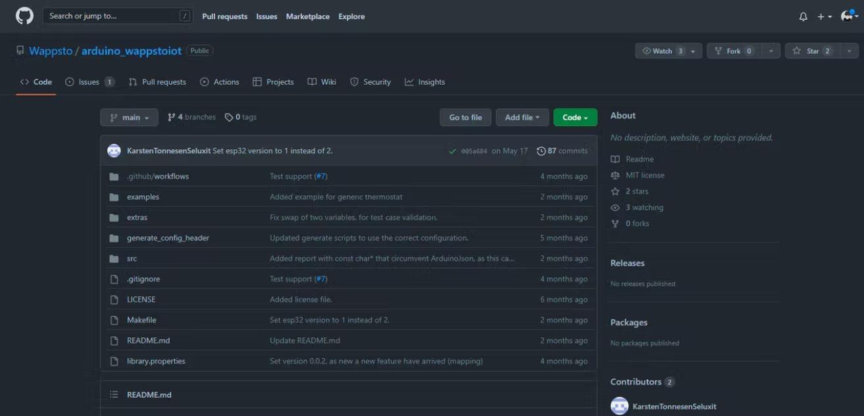This screenshot has width=864, height=416.
Task: View the 0 tags link
Action: [241, 117]
